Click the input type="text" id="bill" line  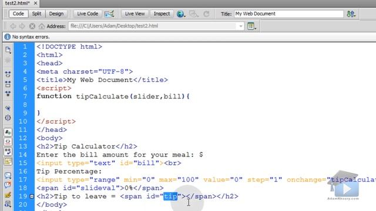coord(109,163)
